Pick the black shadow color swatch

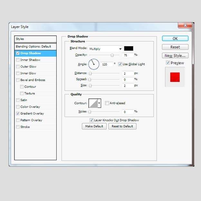[129, 49]
